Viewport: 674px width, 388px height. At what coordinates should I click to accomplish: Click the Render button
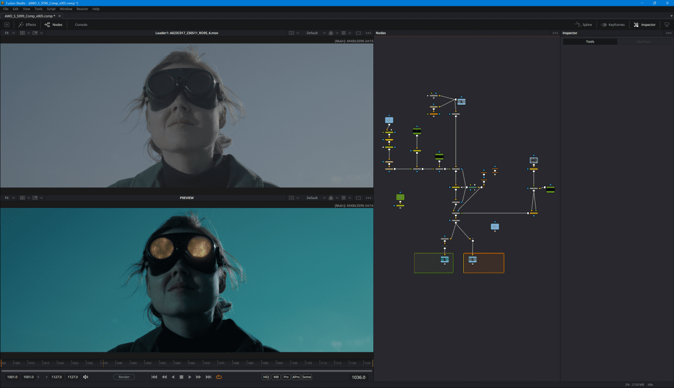(124, 376)
